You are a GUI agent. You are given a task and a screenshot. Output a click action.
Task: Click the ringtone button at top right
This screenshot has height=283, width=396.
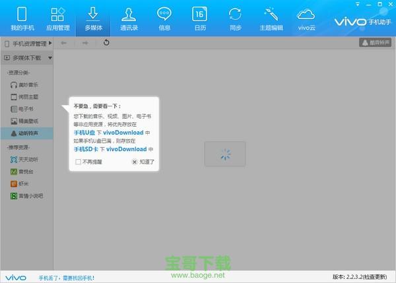375,42
